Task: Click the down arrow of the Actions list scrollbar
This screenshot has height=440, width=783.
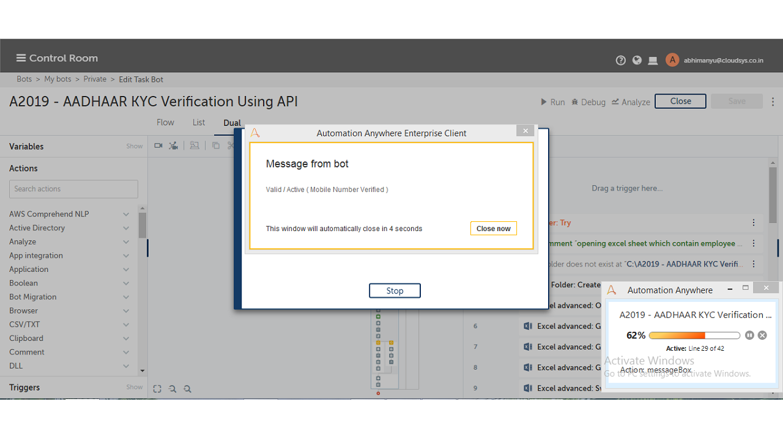Action: tap(143, 370)
